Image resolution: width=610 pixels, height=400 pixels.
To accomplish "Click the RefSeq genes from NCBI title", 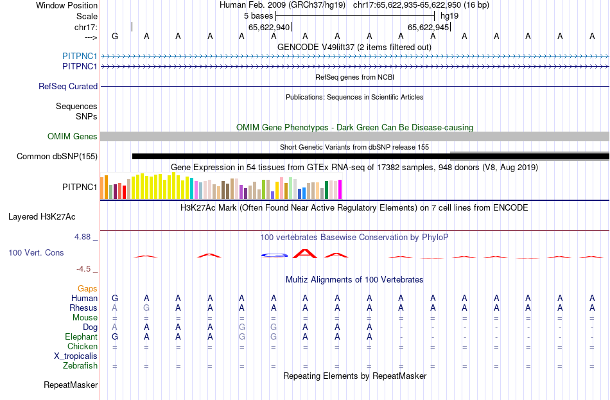I will [x=355, y=77].
